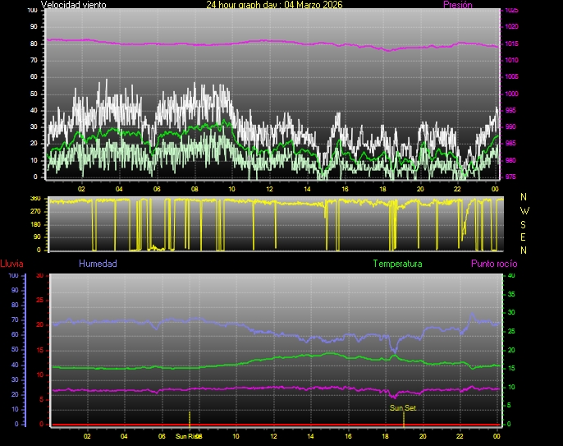Select the "24 hour graph day" title

point(274,5)
